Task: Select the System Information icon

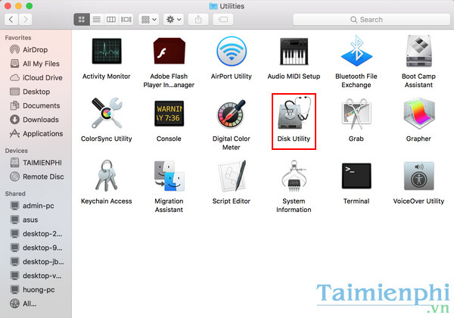Action: tap(294, 176)
